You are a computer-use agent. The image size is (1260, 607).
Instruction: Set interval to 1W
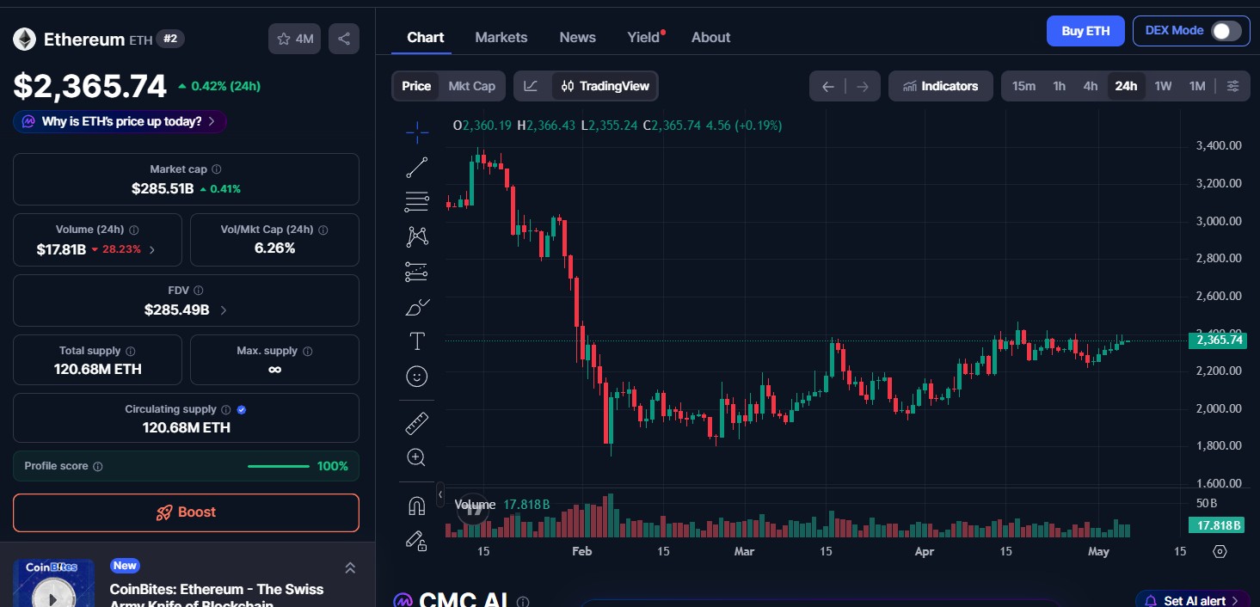coord(1163,86)
